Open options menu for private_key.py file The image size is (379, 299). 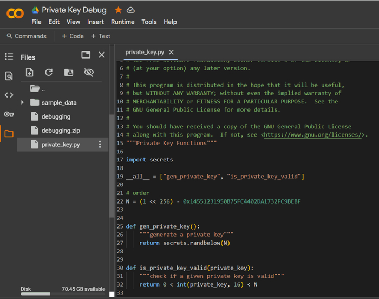coord(100,145)
